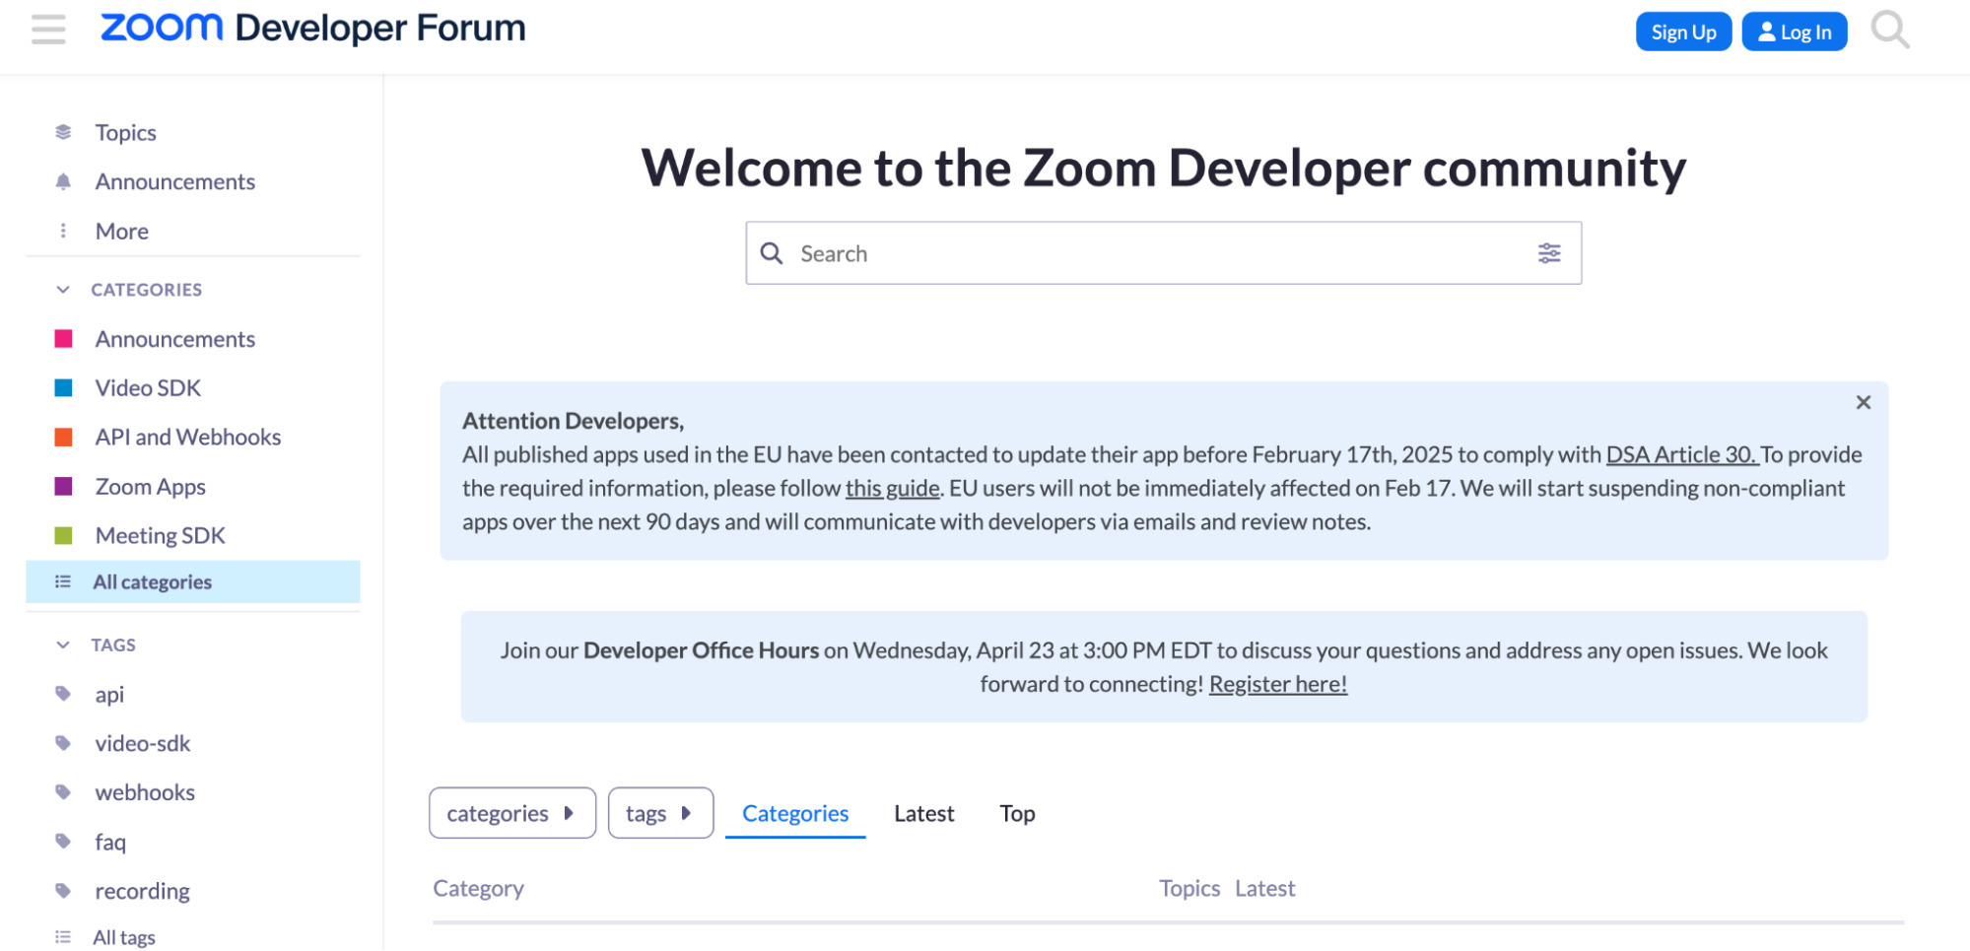Click the recording tag icon
Screen dimensions: 1970x951
(63, 891)
